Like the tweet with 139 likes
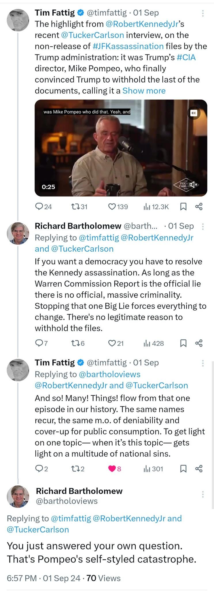This screenshot has width=214, height=591. pos(118,207)
